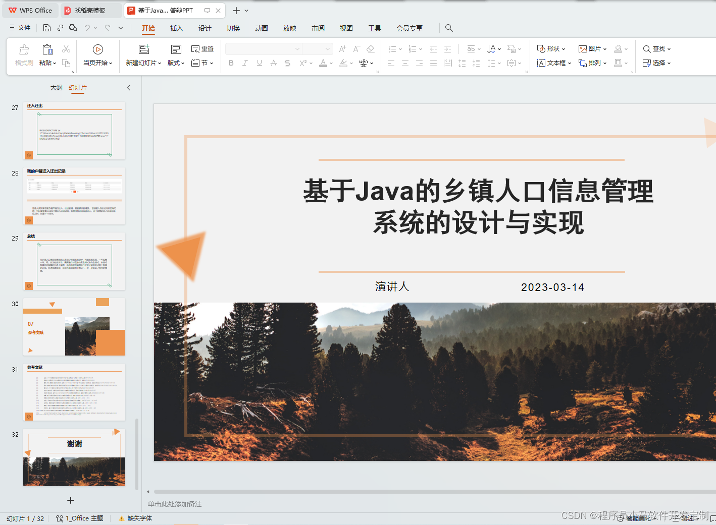
Task: Enable strikethrough formatting
Action: (x=287, y=63)
